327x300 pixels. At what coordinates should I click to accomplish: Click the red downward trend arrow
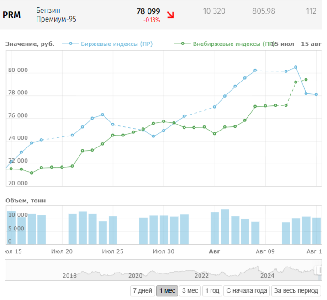(x=170, y=15)
